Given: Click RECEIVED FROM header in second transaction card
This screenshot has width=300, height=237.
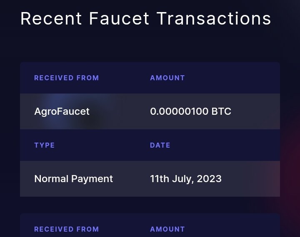Looking at the screenshot, I should (x=66, y=229).
